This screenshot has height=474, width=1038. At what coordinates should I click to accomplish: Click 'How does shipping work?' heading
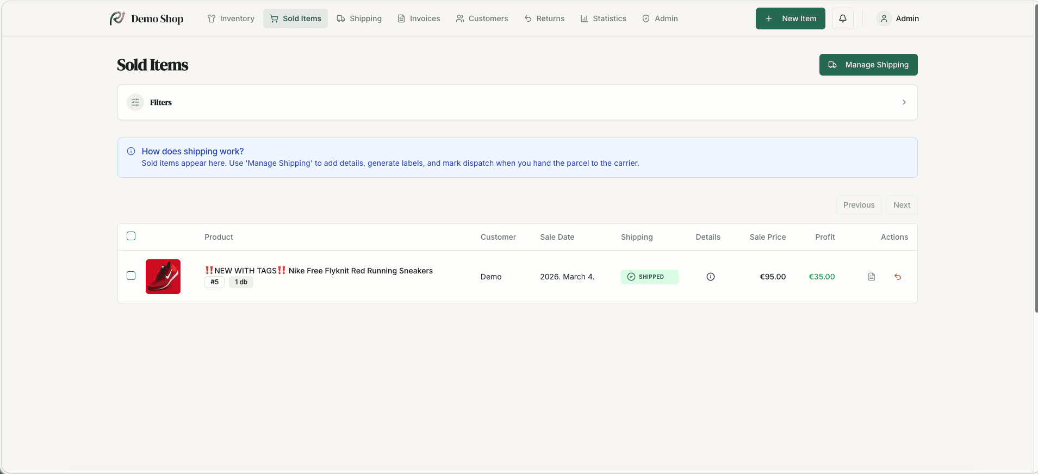[x=192, y=151]
